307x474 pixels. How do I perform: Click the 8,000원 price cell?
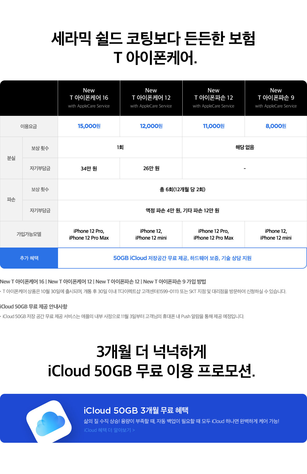click(276, 126)
